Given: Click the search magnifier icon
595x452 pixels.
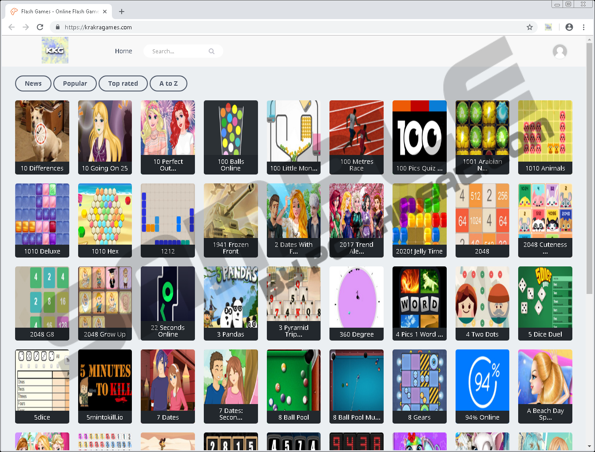Looking at the screenshot, I should (x=211, y=52).
